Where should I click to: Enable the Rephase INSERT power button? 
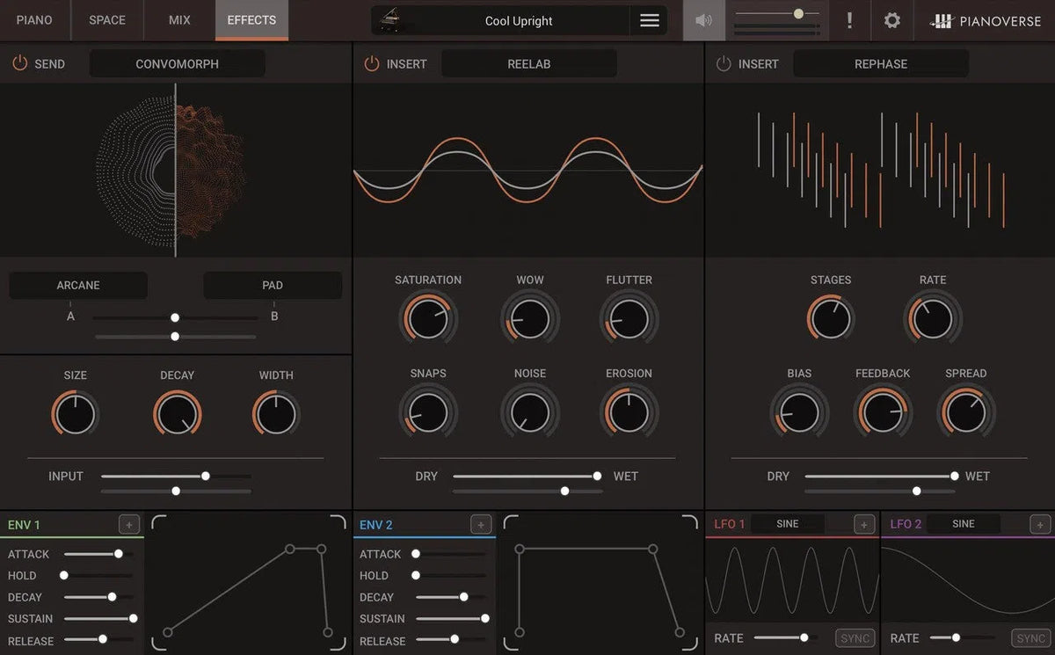724,63
